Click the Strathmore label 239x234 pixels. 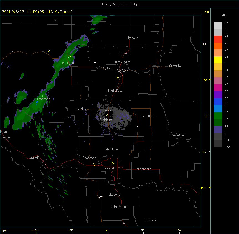click(x=143, y=169)
